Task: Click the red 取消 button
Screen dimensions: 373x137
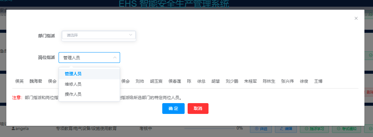Action: (198, 108)
